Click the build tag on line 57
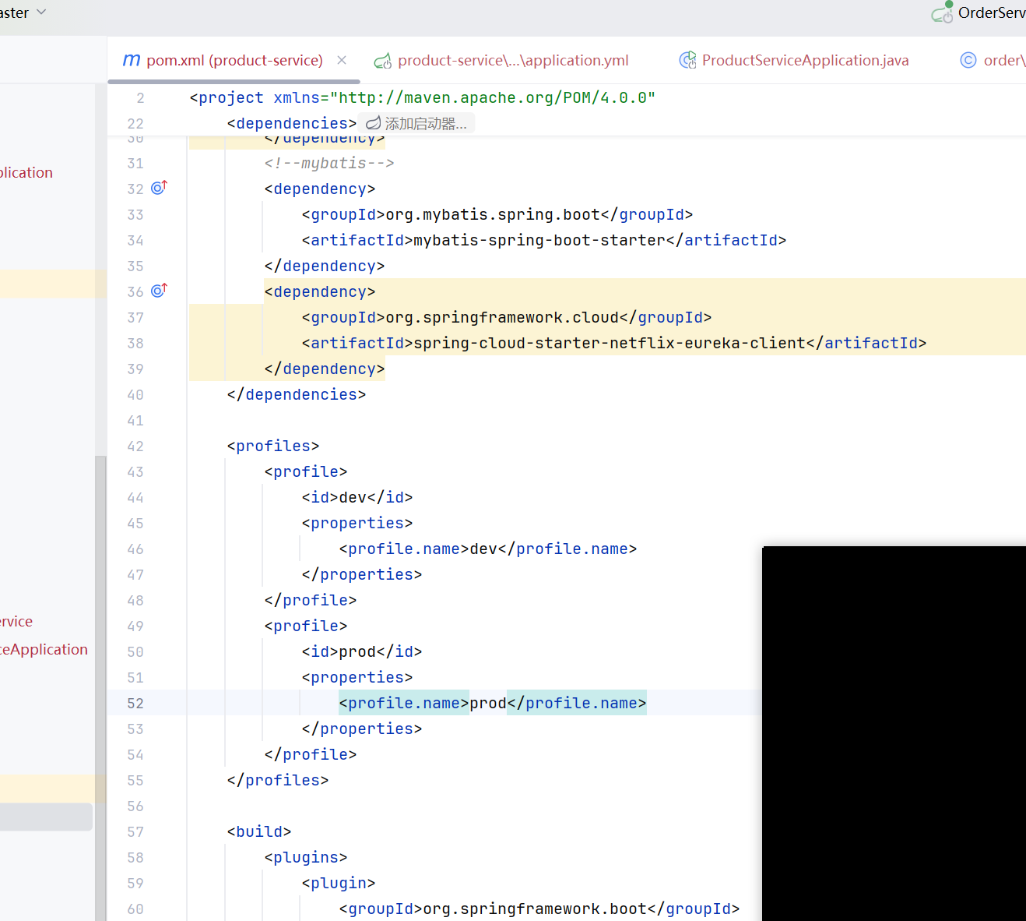Screen dimensions: 1026x921 pyautogui.click(x=259, y=831)
